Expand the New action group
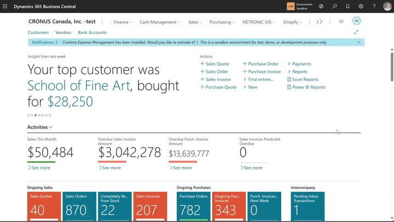This screenshot has height=222, width=394. click(x=250, y=87)
